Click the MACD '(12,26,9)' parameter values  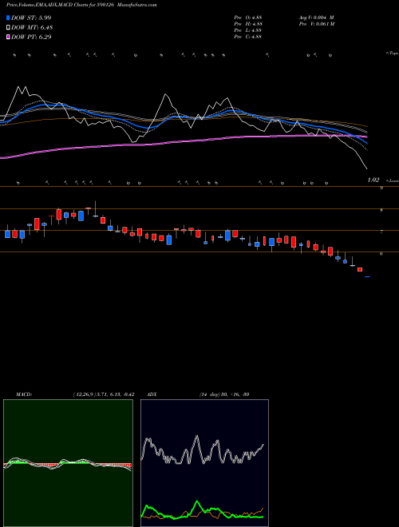coord(104,394)
